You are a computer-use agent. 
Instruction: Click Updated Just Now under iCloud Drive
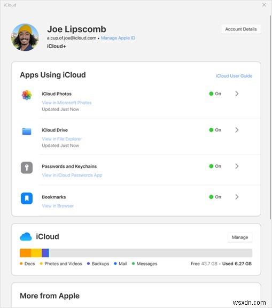pyautogui.click(x=60, y=145)
